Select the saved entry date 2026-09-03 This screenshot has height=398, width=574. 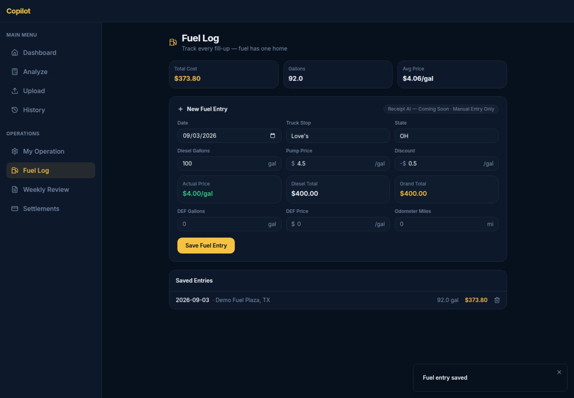pyautogui.click(x=192, y=300)
